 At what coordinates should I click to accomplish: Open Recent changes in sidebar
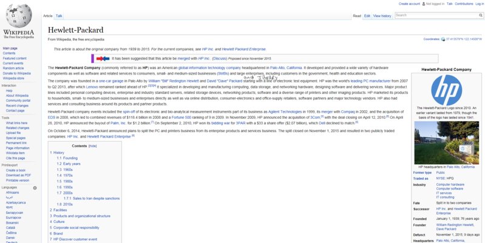(x=18, y=105)
